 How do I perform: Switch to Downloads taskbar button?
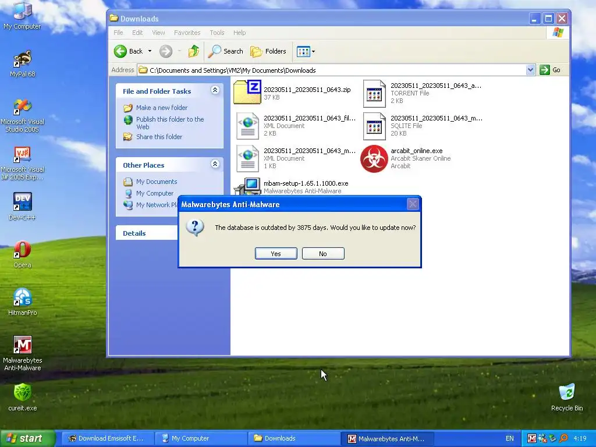click(x=294, y=438)
